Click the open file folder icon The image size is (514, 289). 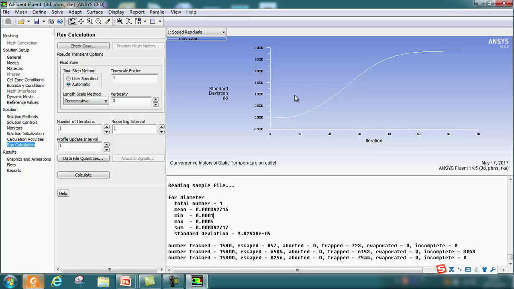tap(21, 22)
